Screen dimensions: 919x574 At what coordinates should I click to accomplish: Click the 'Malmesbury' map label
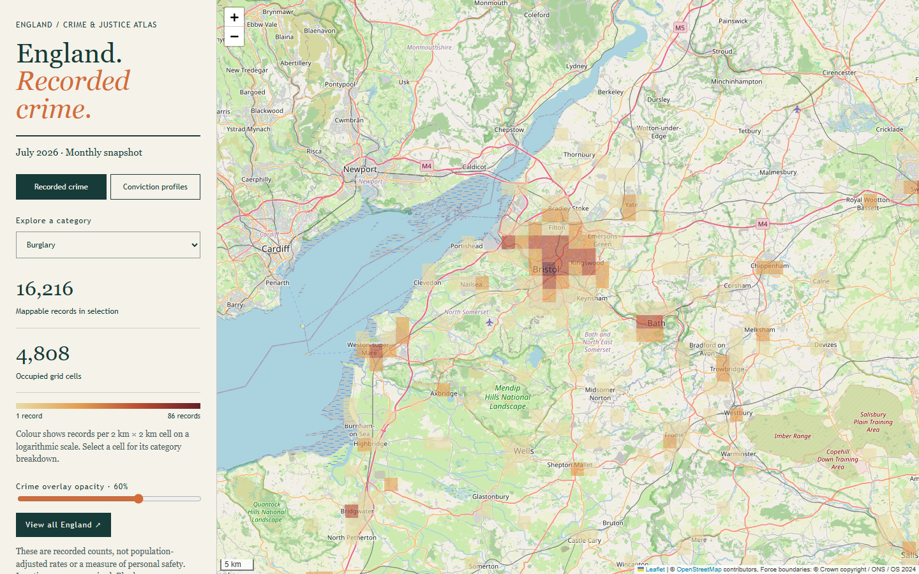click(778, 172)
